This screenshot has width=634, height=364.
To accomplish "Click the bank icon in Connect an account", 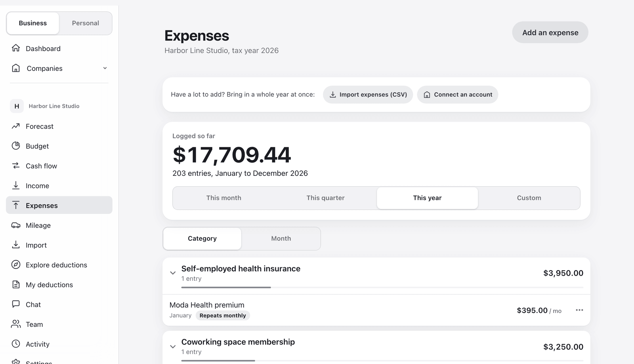I will (x=427, y=95).
